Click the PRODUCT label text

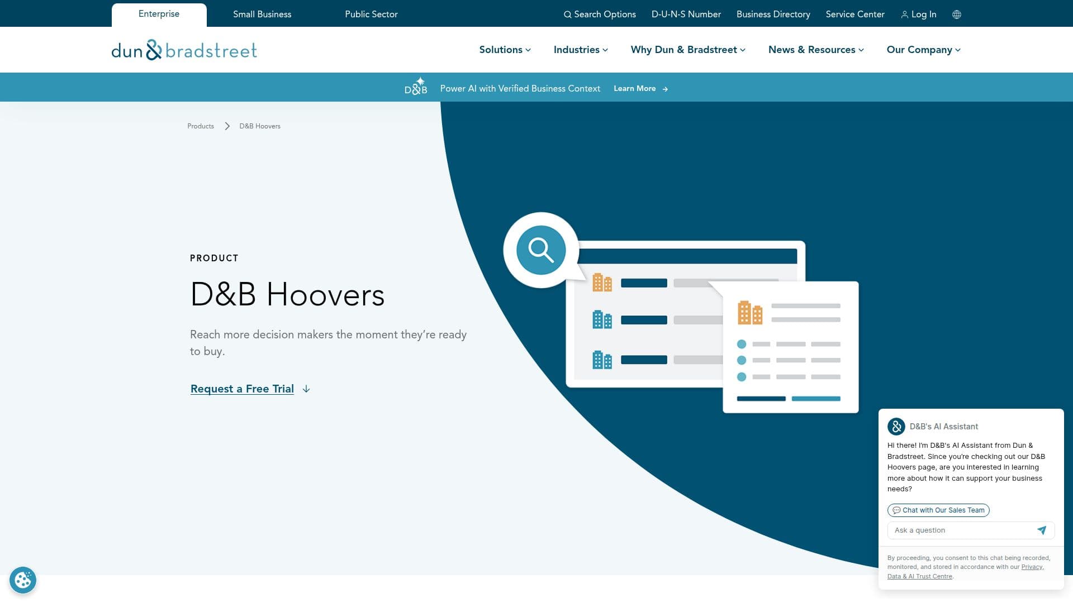[x=214, y=258]
